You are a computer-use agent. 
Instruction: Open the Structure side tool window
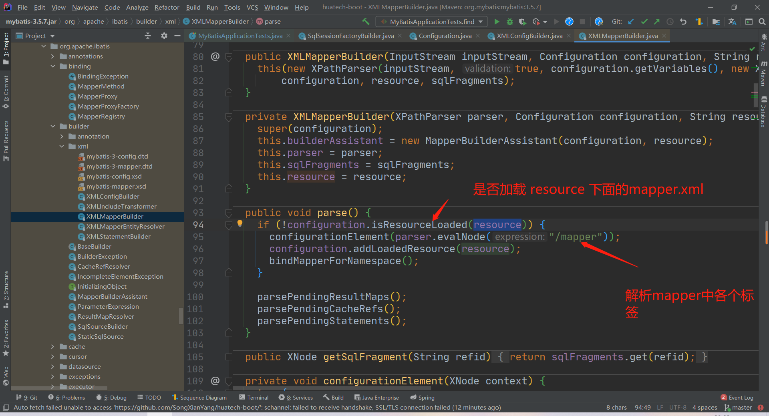tap(6, 289)
